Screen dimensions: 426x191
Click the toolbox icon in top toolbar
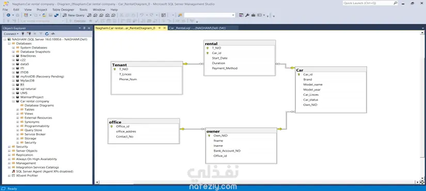click(253, 15)
